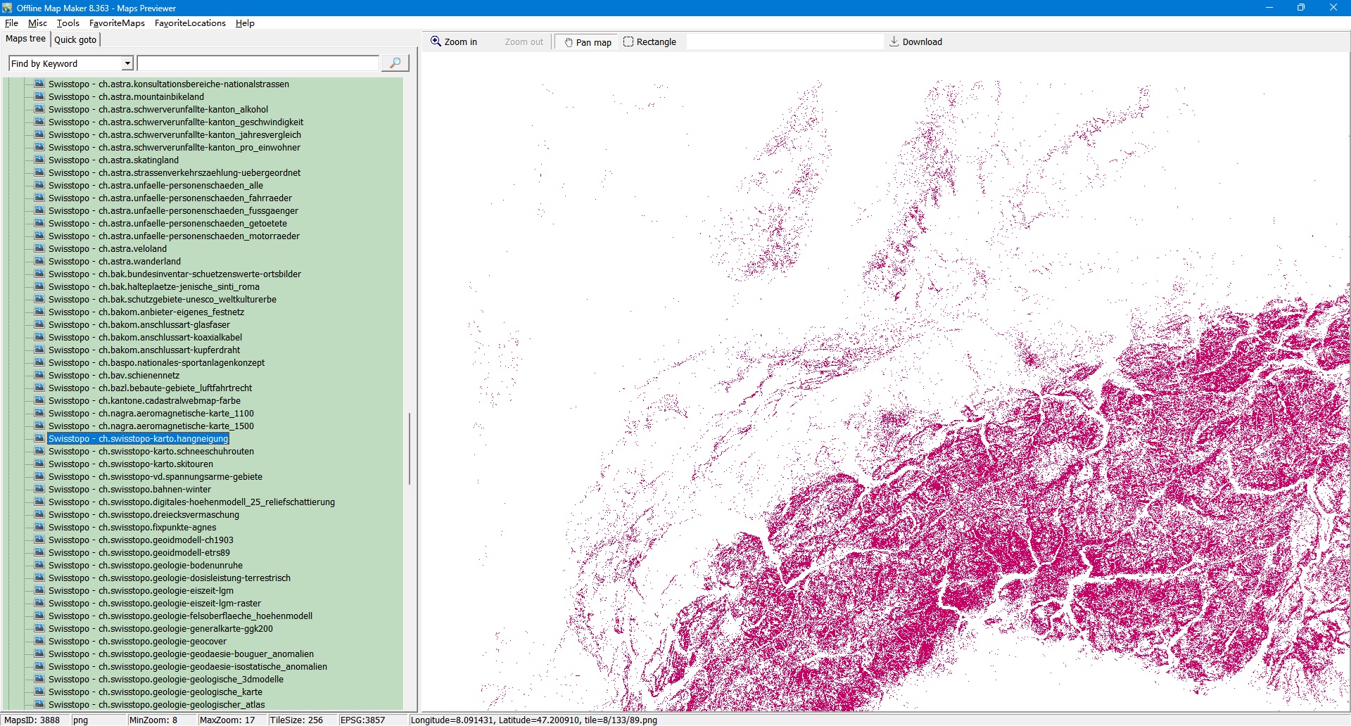
Task: Click the magnifier search icon button
Action: coord(395,63)
